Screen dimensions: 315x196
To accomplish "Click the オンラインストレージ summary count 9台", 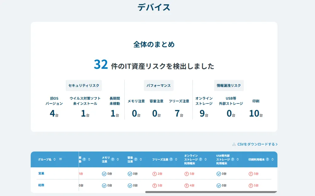I will [x=204, y=114].
